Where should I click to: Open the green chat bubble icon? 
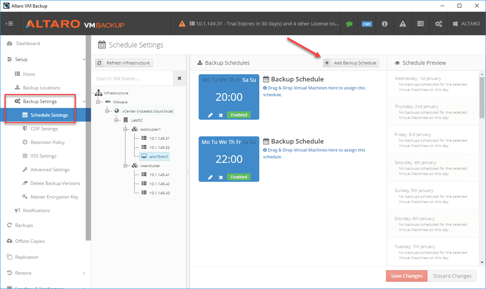349,24
